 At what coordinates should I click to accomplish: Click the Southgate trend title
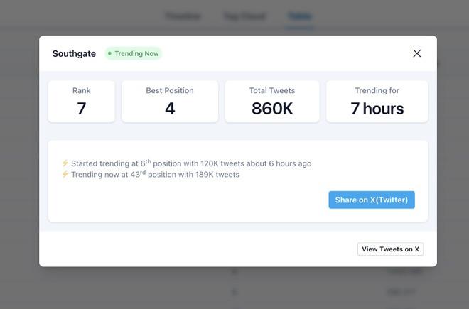pos(74,54)
